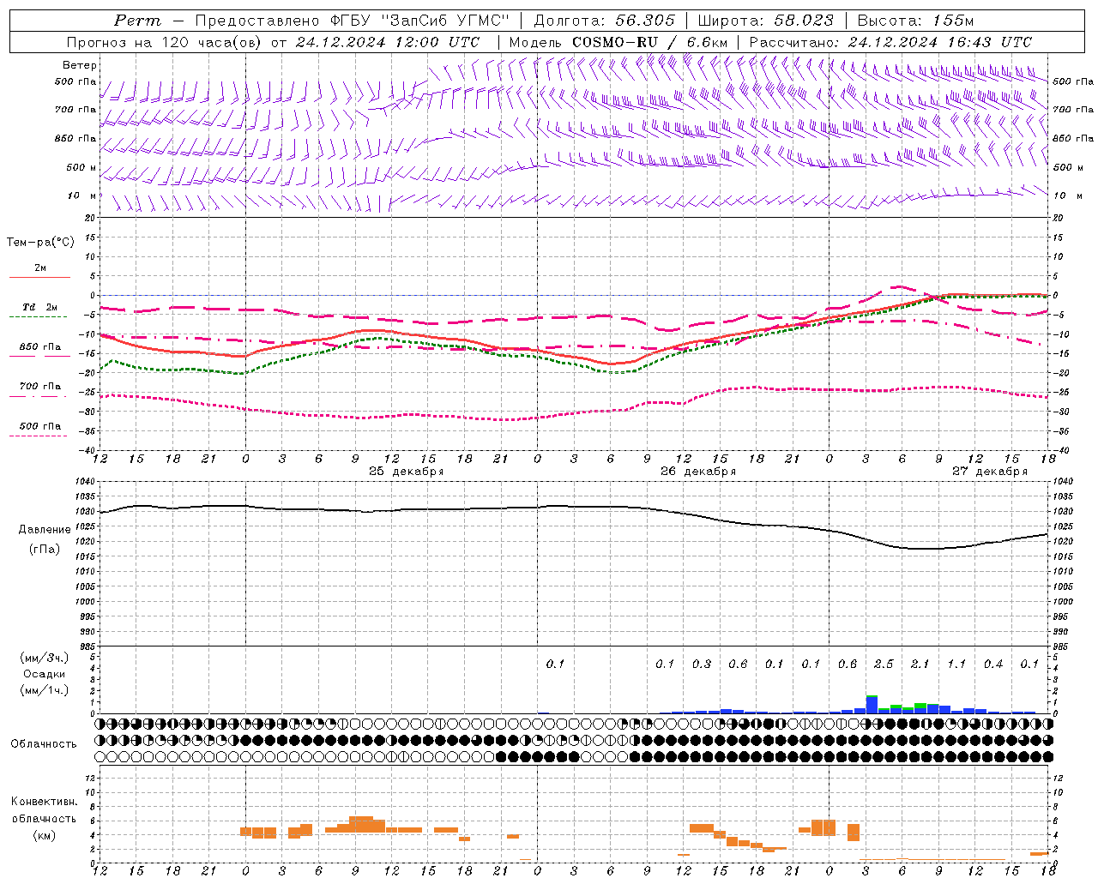The width and height of the screenshot is (1098, 878).
Task: Click the "Широта: 58.023" header field
Action: click(x=766, y=21)
